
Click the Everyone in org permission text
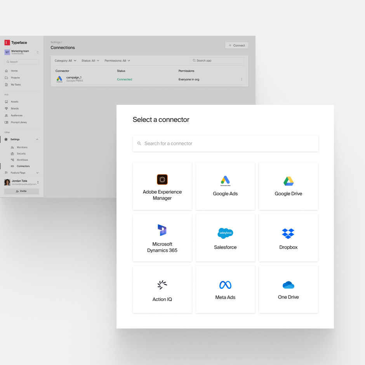coord(189,79)
